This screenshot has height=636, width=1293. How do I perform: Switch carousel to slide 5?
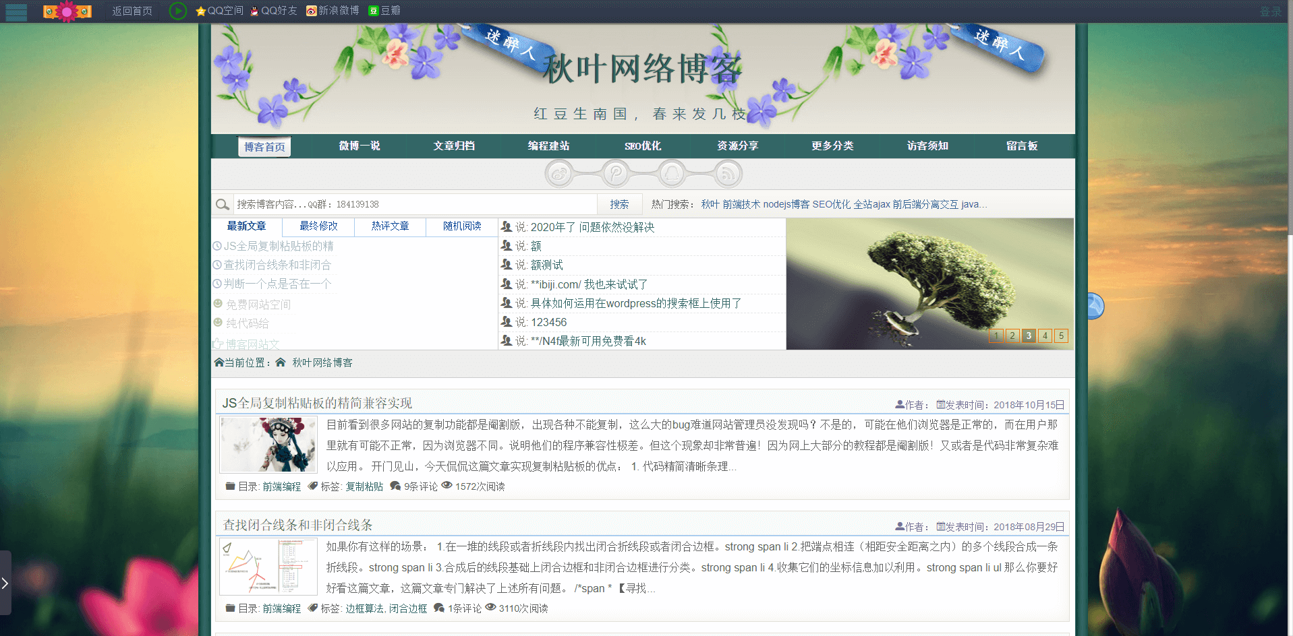tap(1061, 336)
